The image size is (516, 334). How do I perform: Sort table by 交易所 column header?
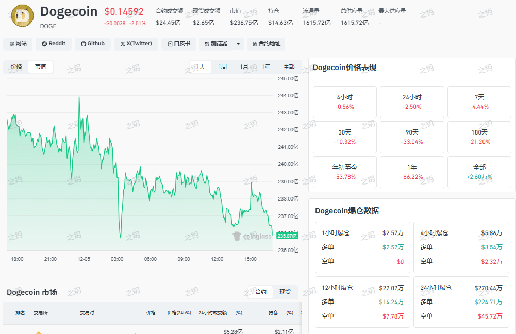point(41,313)
